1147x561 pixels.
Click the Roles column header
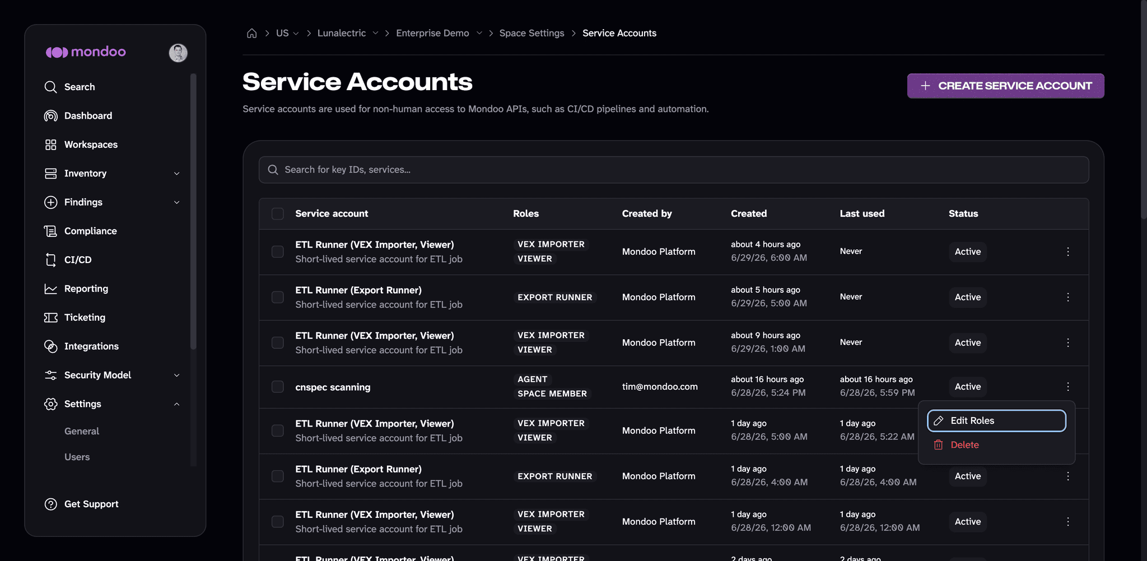[x=526, y=214]
